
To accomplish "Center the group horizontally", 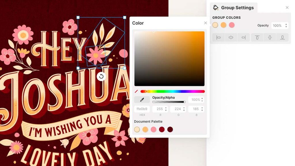I will (230, 37).
